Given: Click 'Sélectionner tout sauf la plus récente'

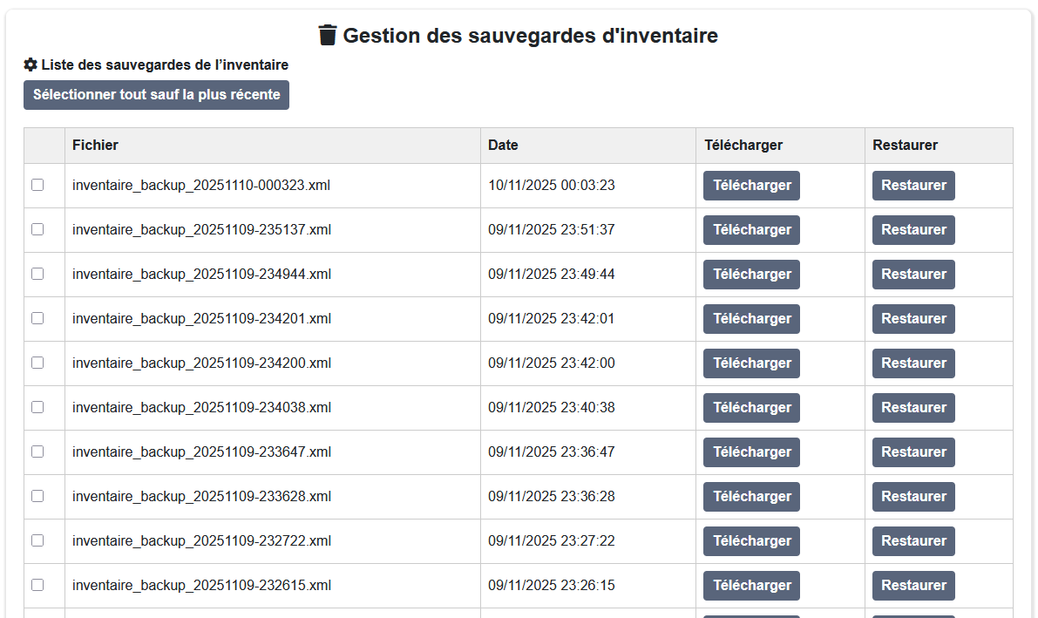Looking at the screenshot, I should 156,94.
